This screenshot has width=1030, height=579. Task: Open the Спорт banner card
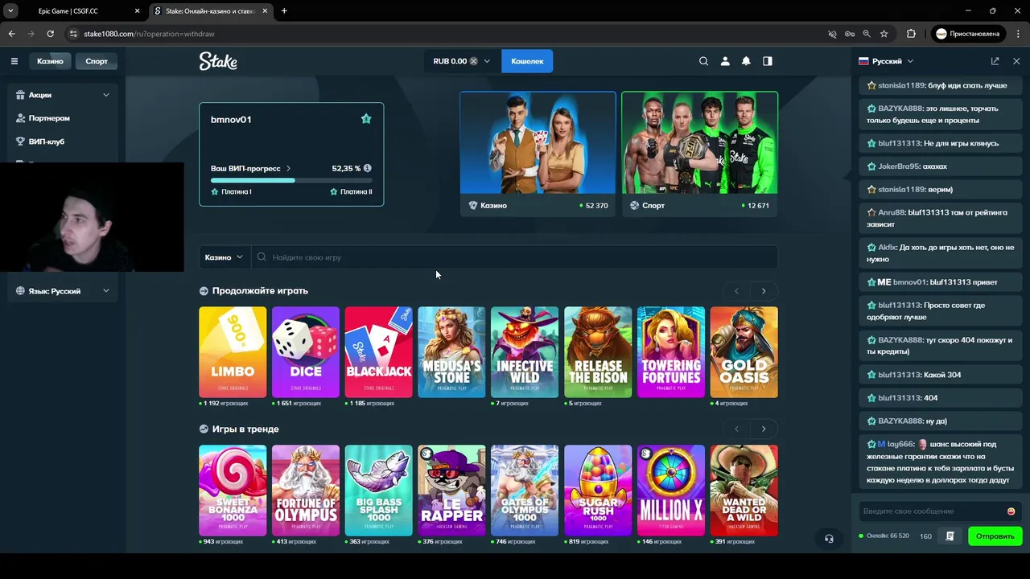[x=699, y=154]
